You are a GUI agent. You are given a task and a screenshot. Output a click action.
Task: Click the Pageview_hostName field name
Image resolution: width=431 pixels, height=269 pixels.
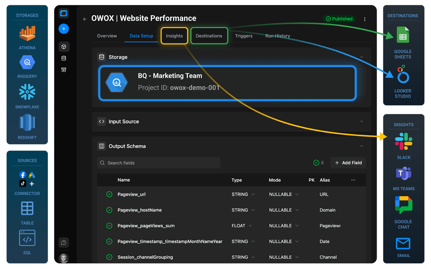coord(140,210)
